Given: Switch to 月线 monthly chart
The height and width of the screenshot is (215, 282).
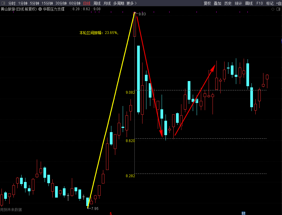Looking at the screenshot, I should point(107,3).
